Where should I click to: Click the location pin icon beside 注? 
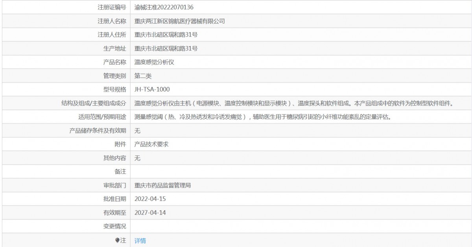point(117,240)
